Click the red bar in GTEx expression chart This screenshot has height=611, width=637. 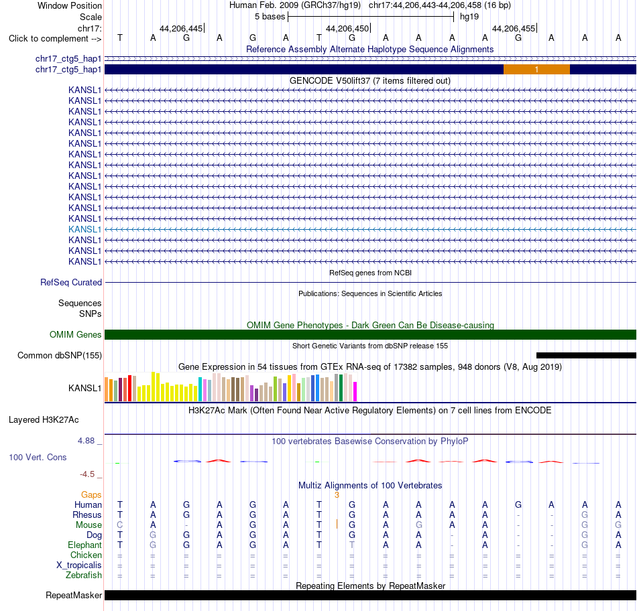pyautogui.click(x=129, y=388)
